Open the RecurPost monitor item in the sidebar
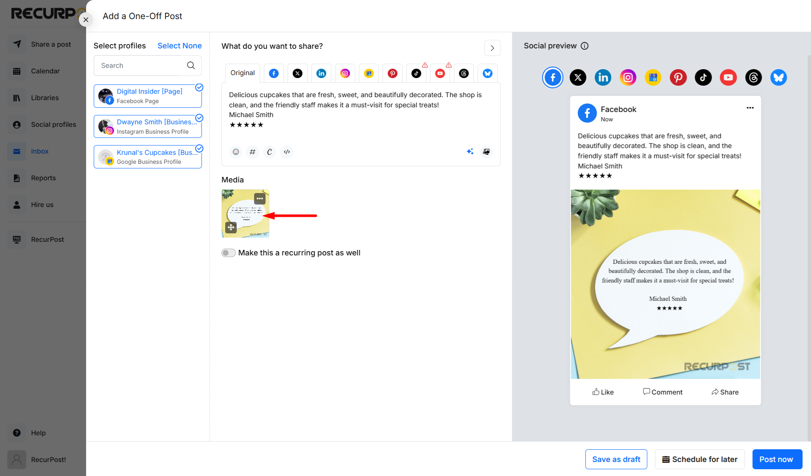Screen dimensions: 811x476 tap(43, 239)
